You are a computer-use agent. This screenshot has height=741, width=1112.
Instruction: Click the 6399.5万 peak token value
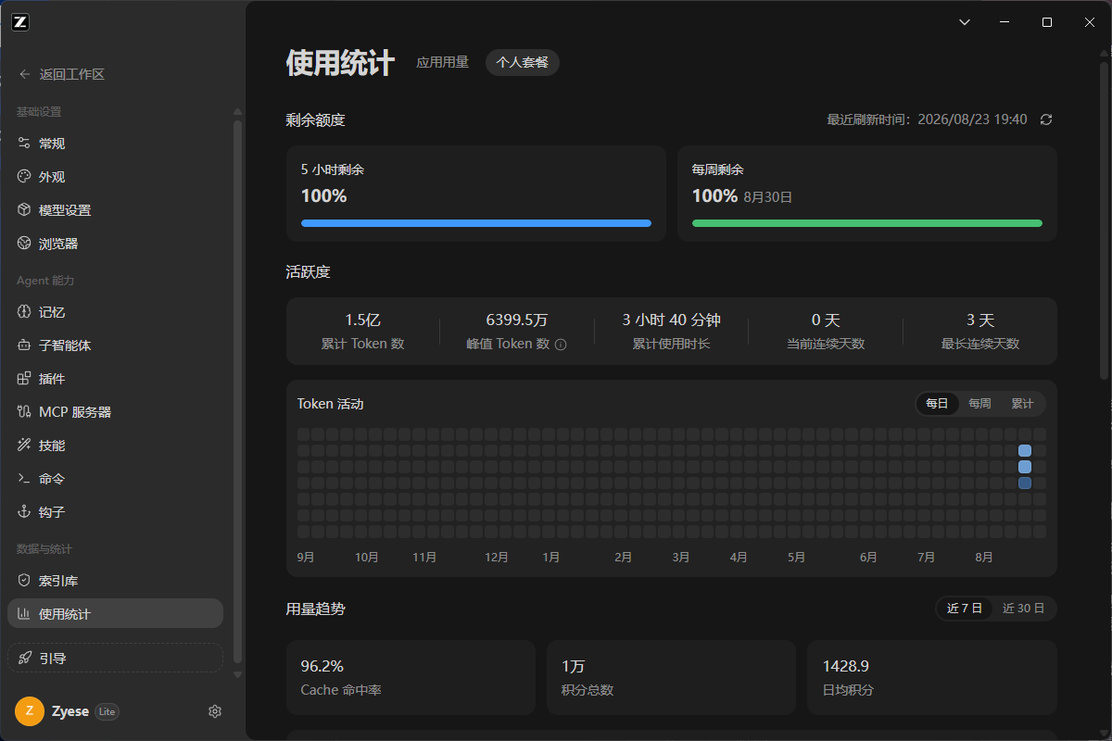point(517,320)
